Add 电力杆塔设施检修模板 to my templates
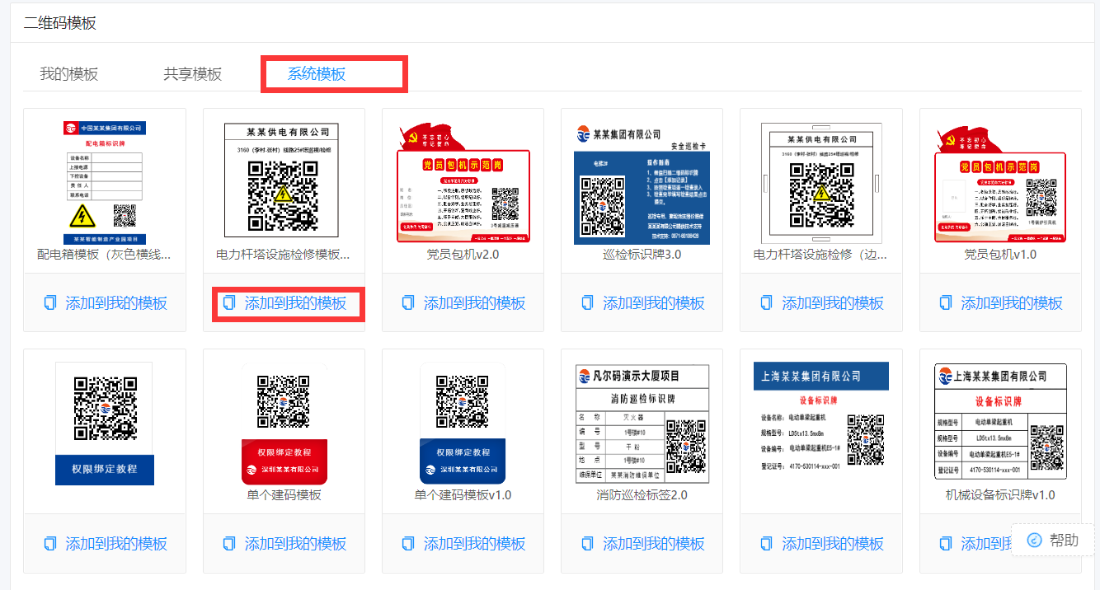1100x590 pixels. coord(284,302)
